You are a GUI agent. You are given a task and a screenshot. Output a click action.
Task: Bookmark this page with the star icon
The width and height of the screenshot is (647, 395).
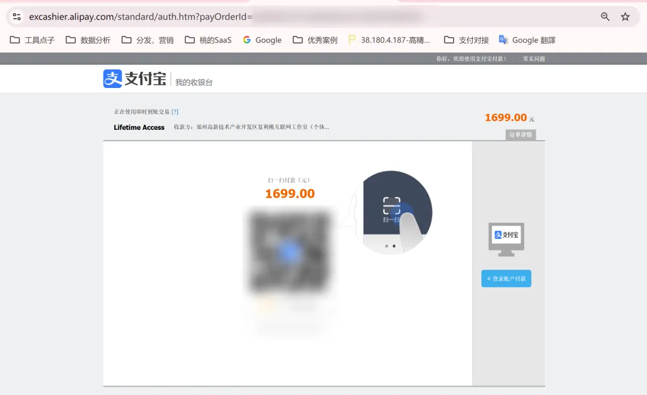tap(625, 17)
